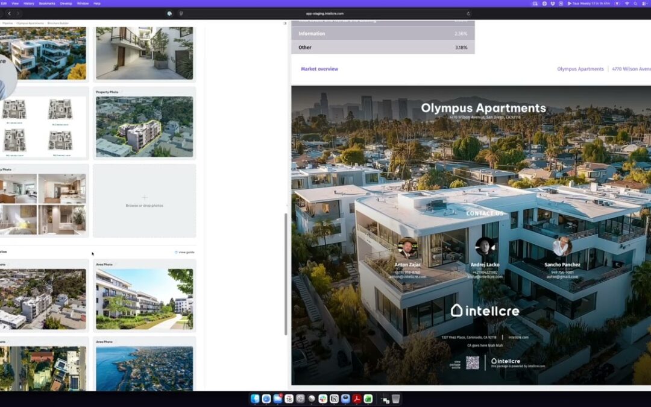Open the Develop menu
651x407 pixels.
point(66,4)
